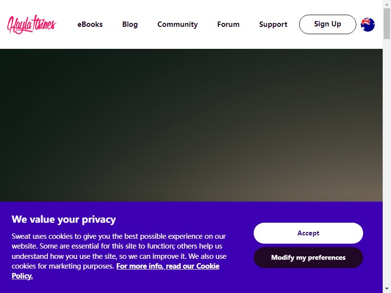Click the word Policy. in cookie link

click(22, 276)
